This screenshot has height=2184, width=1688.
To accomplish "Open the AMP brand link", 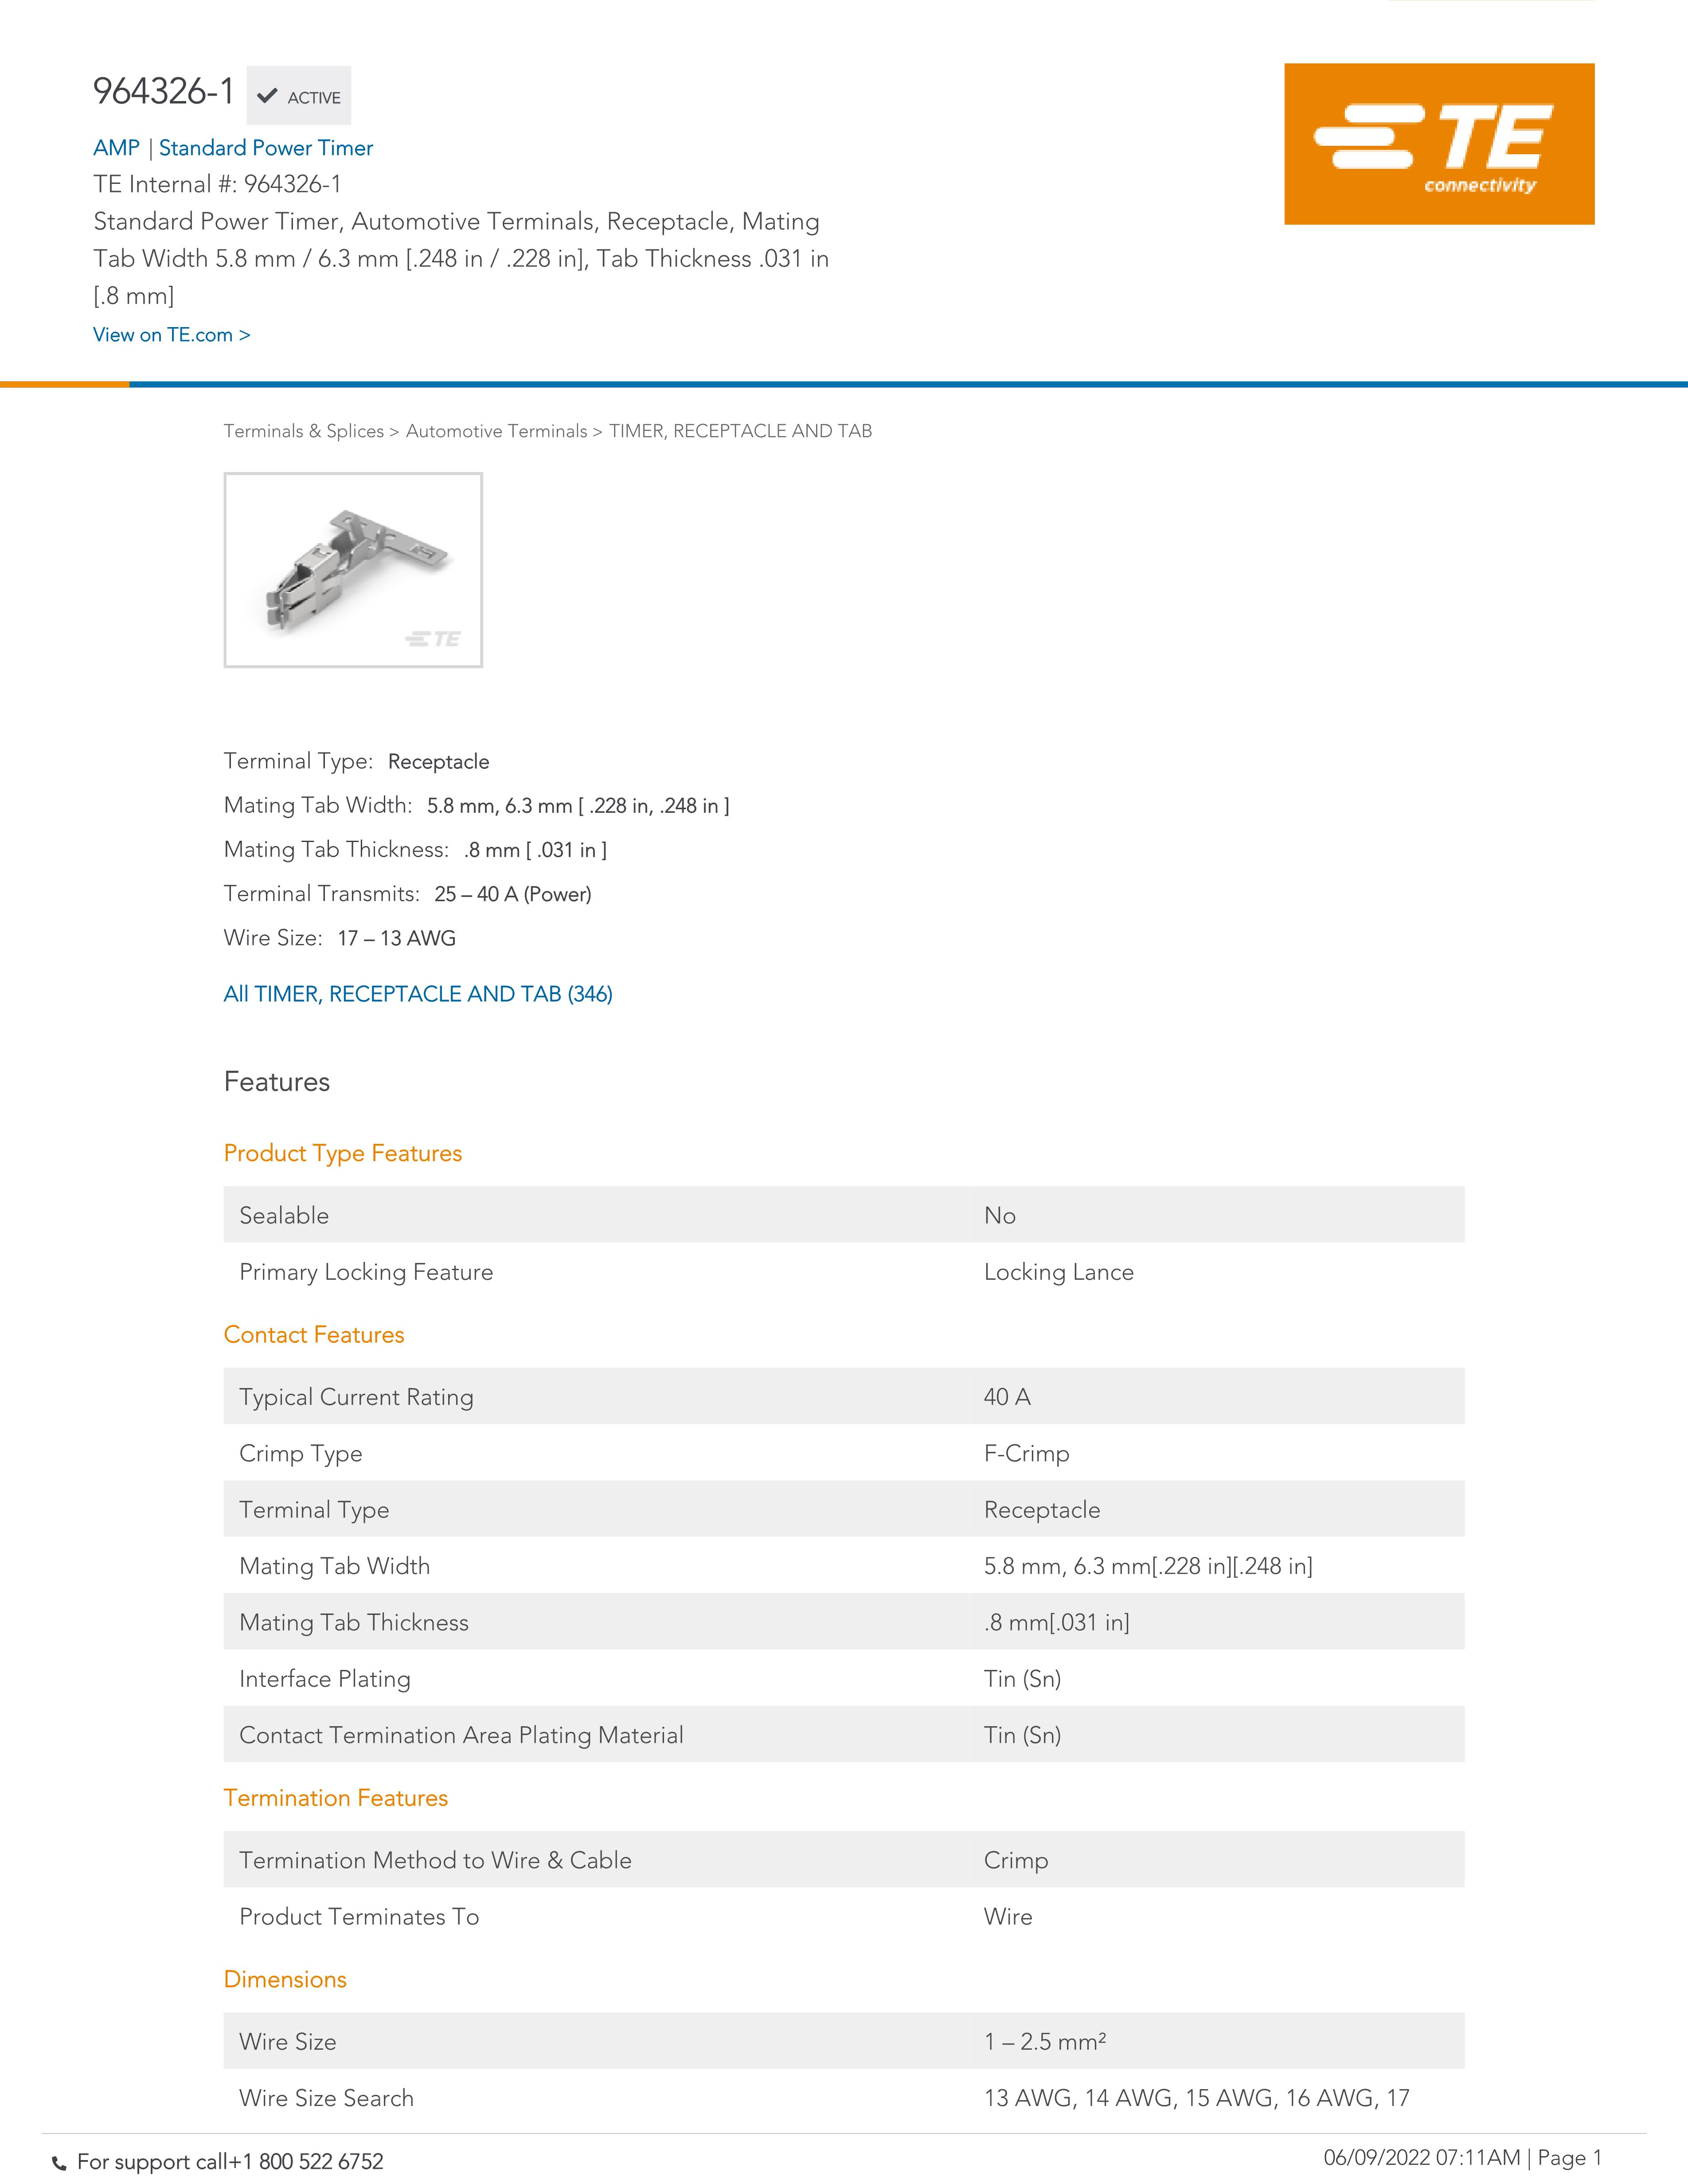I will coord(116,148).
